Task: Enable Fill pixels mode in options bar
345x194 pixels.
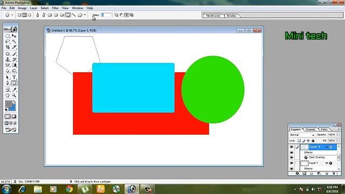Action: (x=30, y=15)
